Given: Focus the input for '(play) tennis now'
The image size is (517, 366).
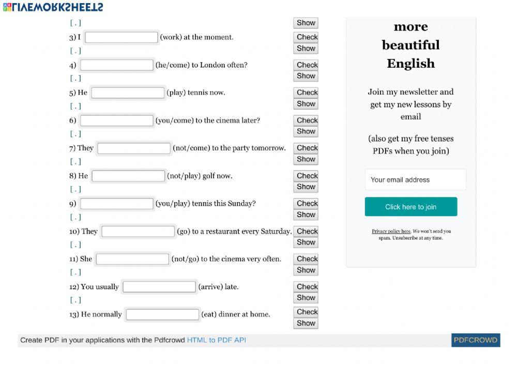Looking at the screenshot, I should [x=128, y=93].
